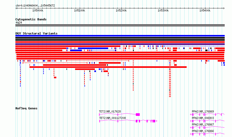This screenshot has width=232, height=137.
Task: Click the PPA2|NM_176866 gene label
Action: (x=203, y=131)
